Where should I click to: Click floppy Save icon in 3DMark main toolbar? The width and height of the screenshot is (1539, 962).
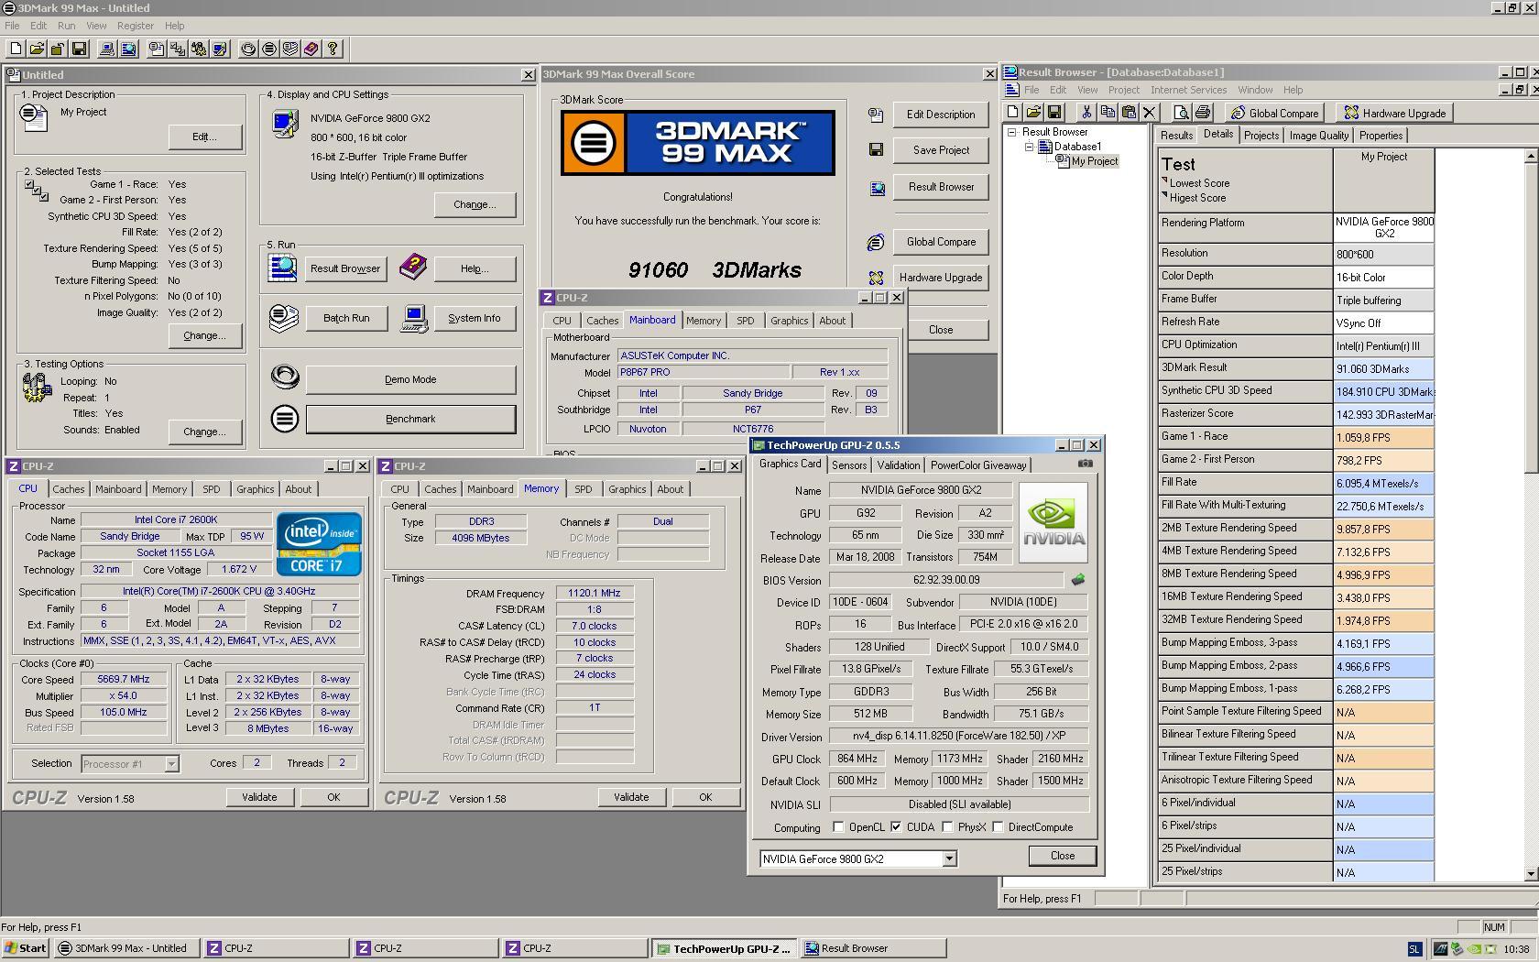coord(79,49)
